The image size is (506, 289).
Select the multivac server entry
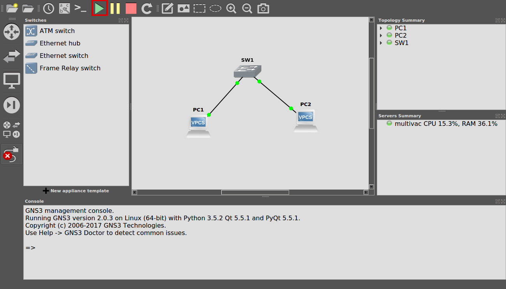446,124
